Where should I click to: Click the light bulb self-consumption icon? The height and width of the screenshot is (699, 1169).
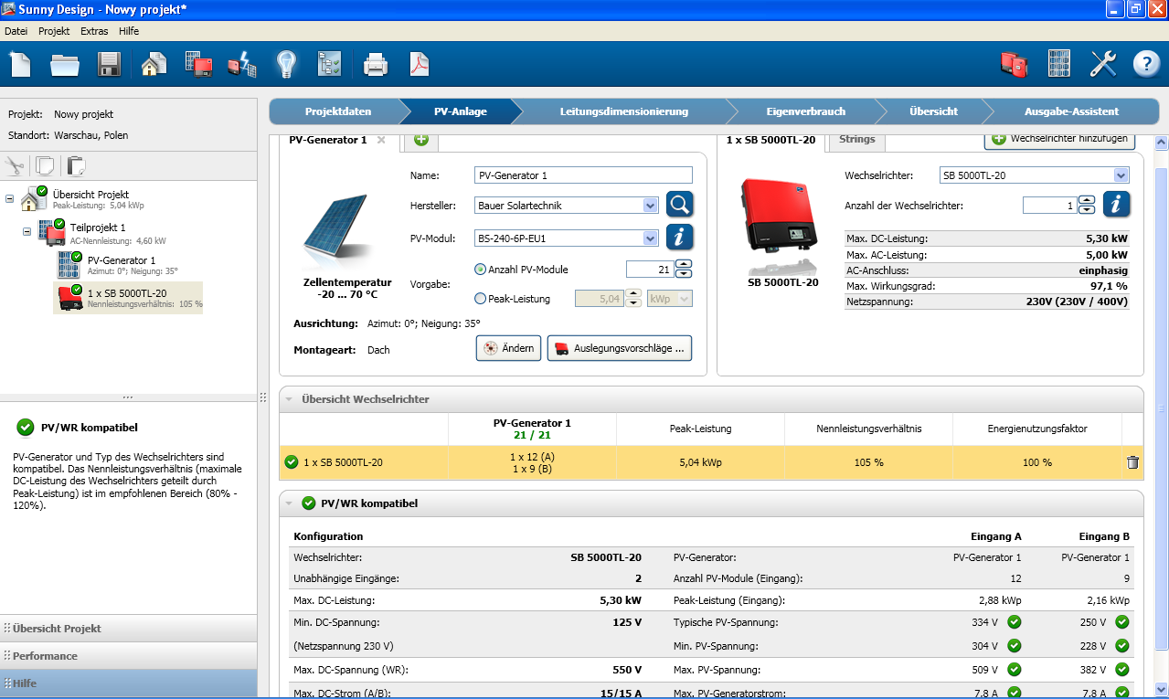(x=287, y=64)
